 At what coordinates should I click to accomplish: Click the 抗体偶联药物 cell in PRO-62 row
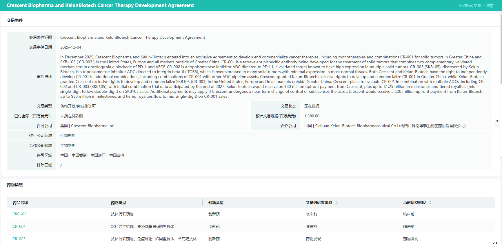[x=122, y=214]
